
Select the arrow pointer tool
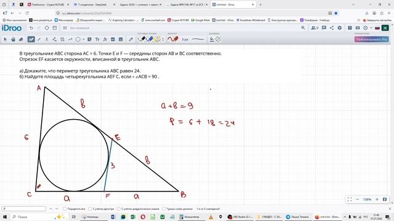tap(5, 39)
